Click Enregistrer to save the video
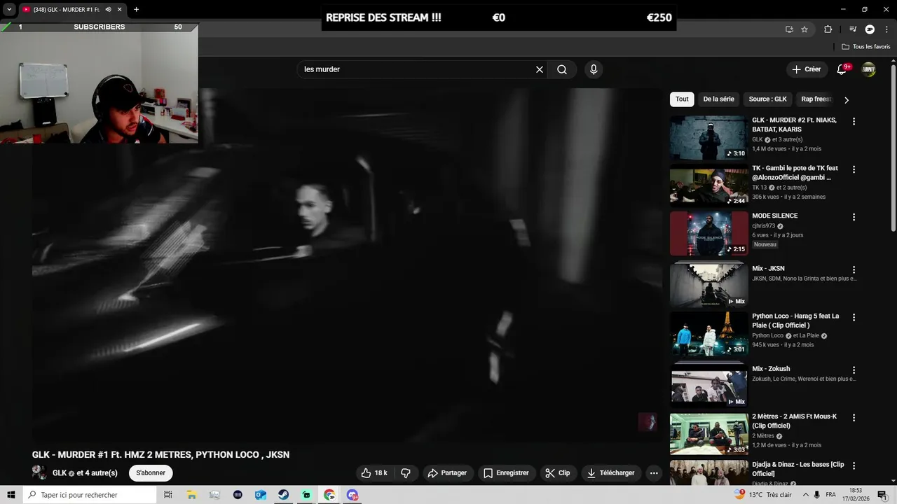897x504 pixels. pyautogui.click(x=506, y=473)
